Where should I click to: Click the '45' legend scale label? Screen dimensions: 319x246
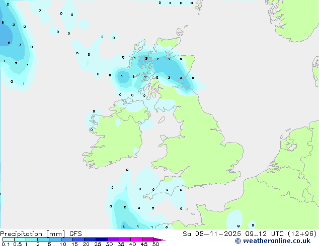(144, 244)
